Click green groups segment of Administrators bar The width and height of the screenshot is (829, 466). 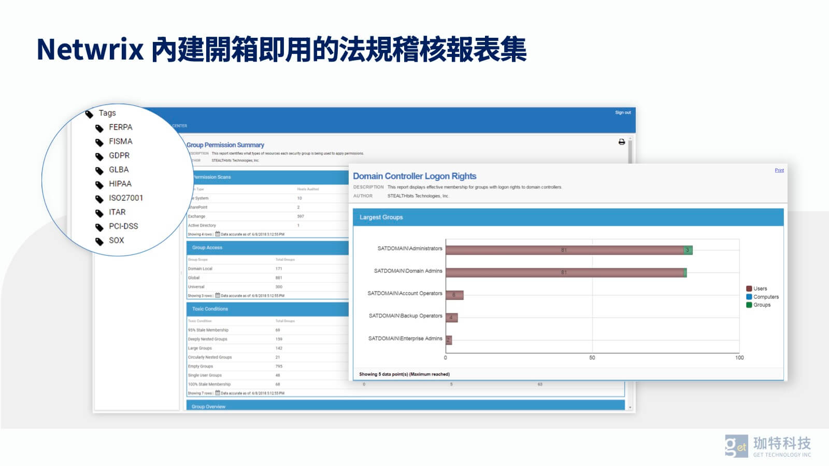[688, 250]
